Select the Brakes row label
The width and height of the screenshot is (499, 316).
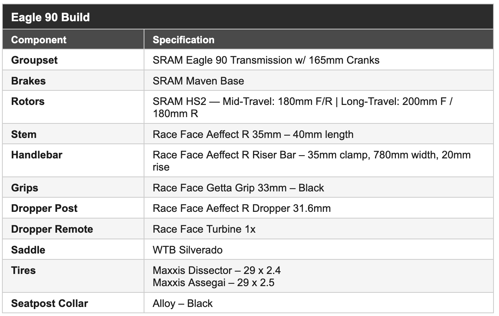tap(28, 81)
